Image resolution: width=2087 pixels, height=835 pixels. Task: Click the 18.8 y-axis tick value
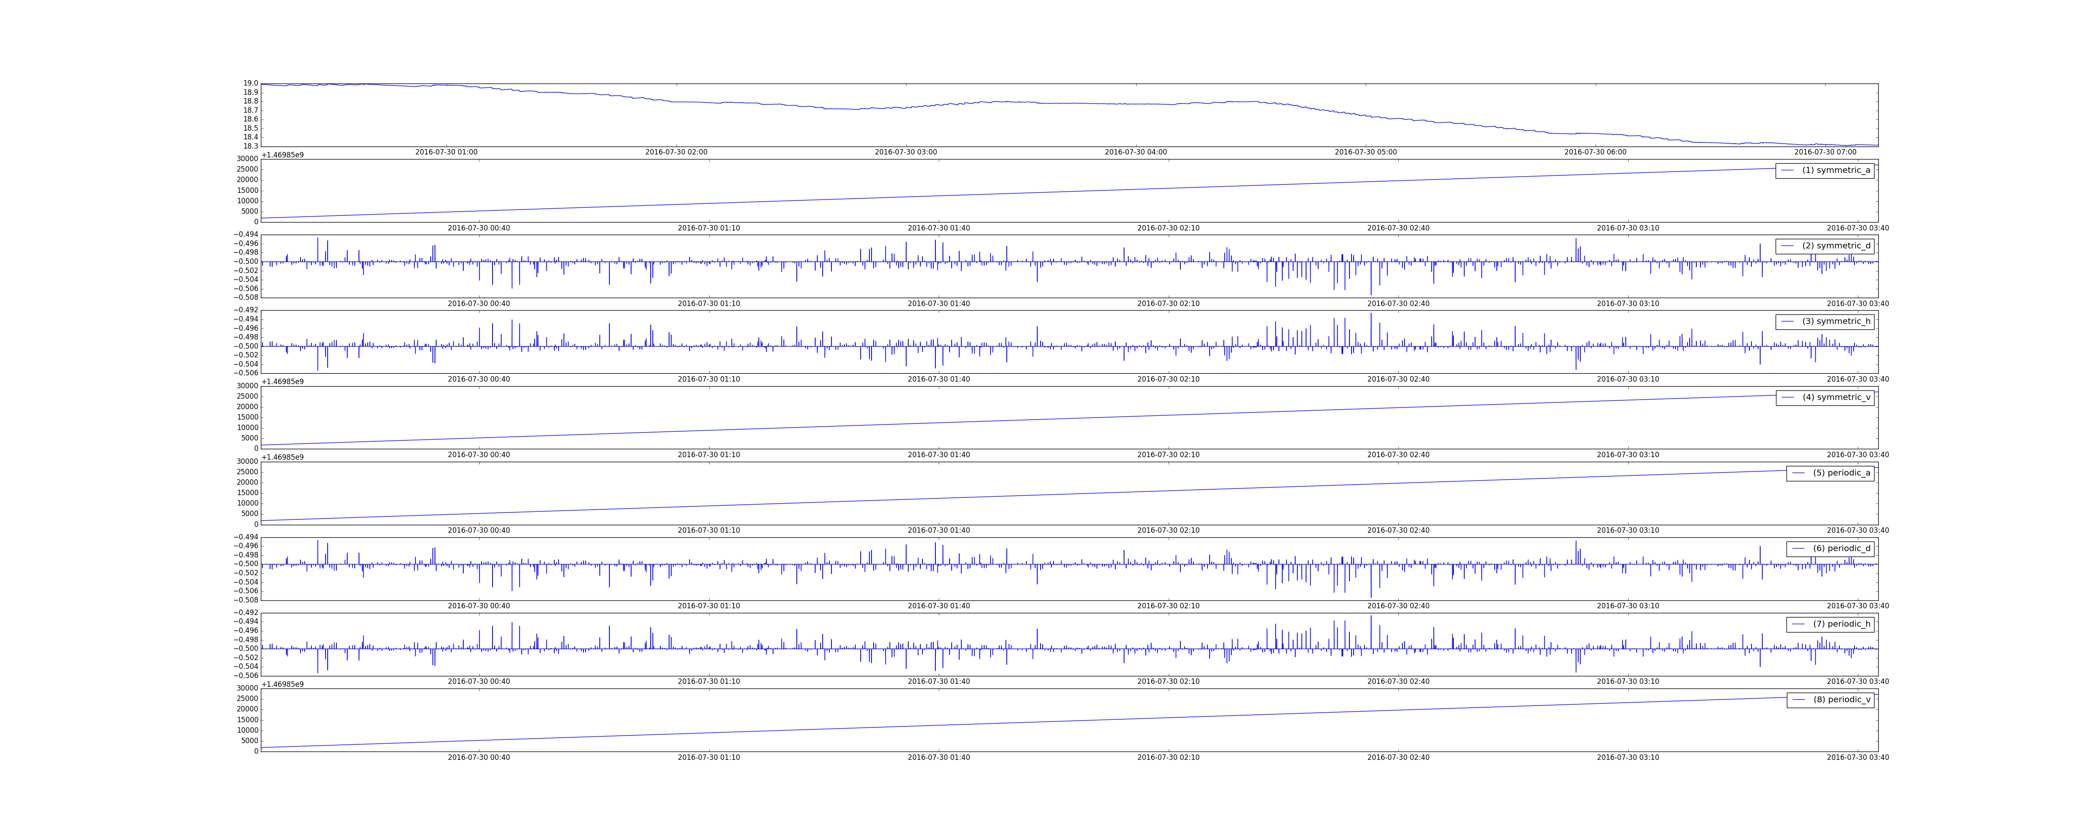click(x=250, y=101)
